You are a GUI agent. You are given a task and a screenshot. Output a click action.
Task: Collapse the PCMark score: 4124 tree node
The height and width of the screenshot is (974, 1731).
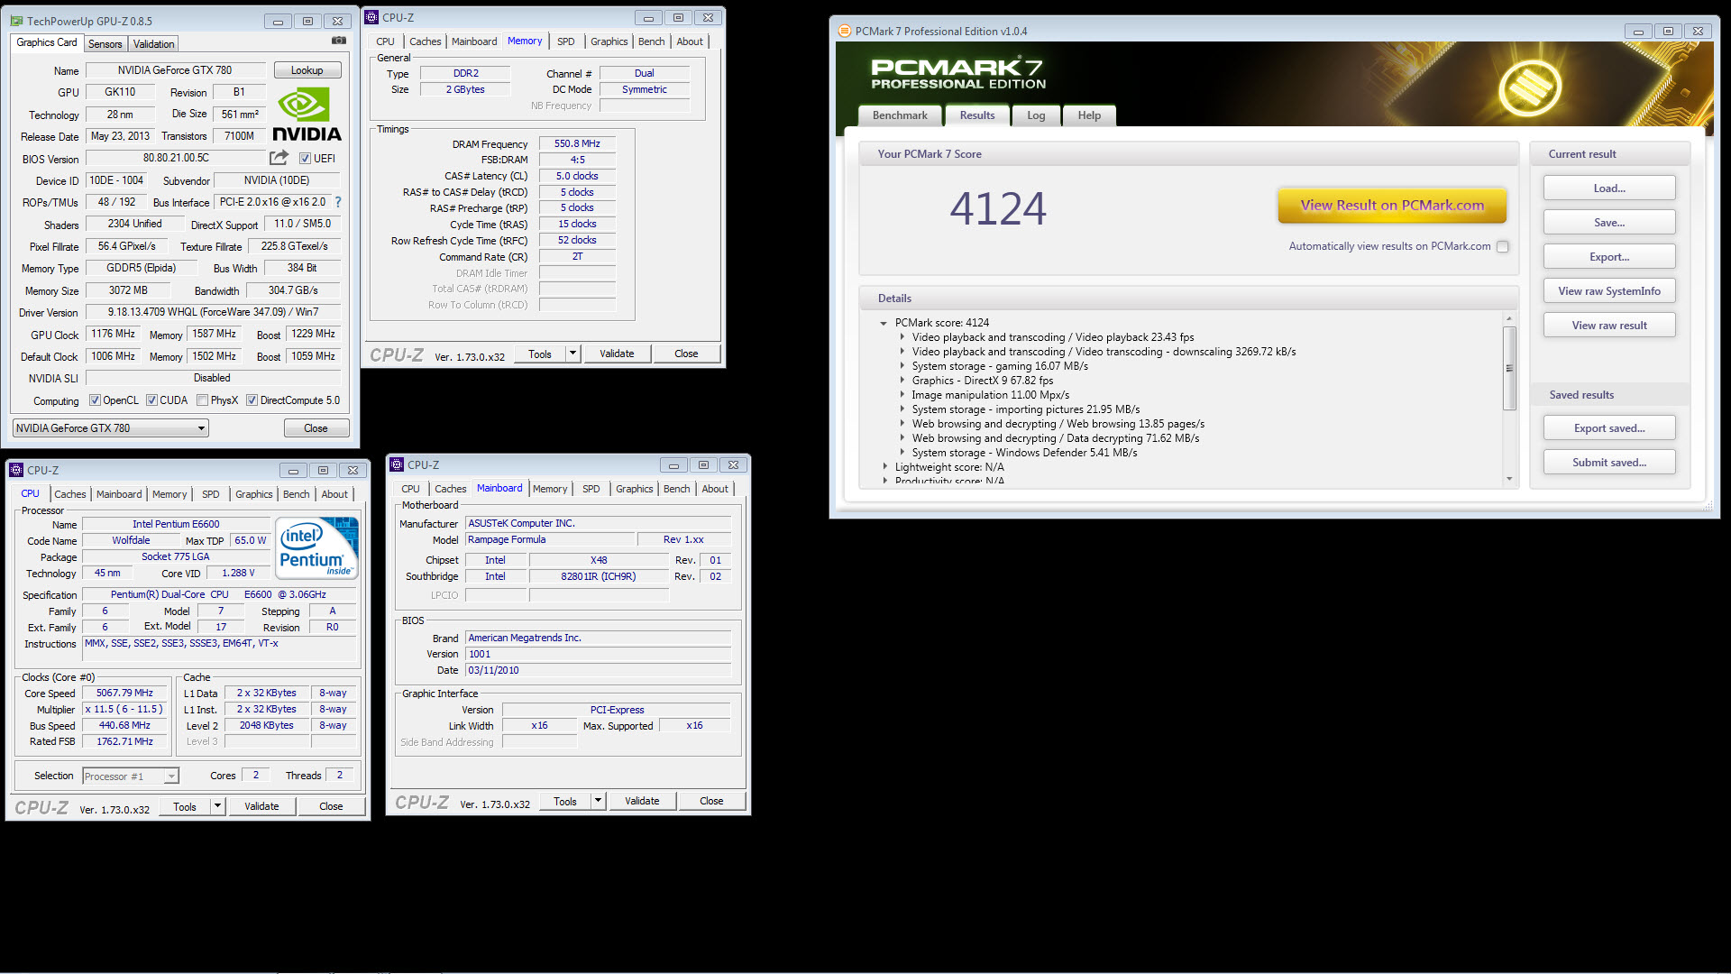(x=884, y=323)
